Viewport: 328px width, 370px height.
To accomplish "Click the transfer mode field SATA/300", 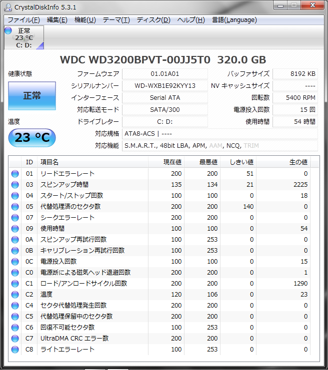I will click(165, 110).
